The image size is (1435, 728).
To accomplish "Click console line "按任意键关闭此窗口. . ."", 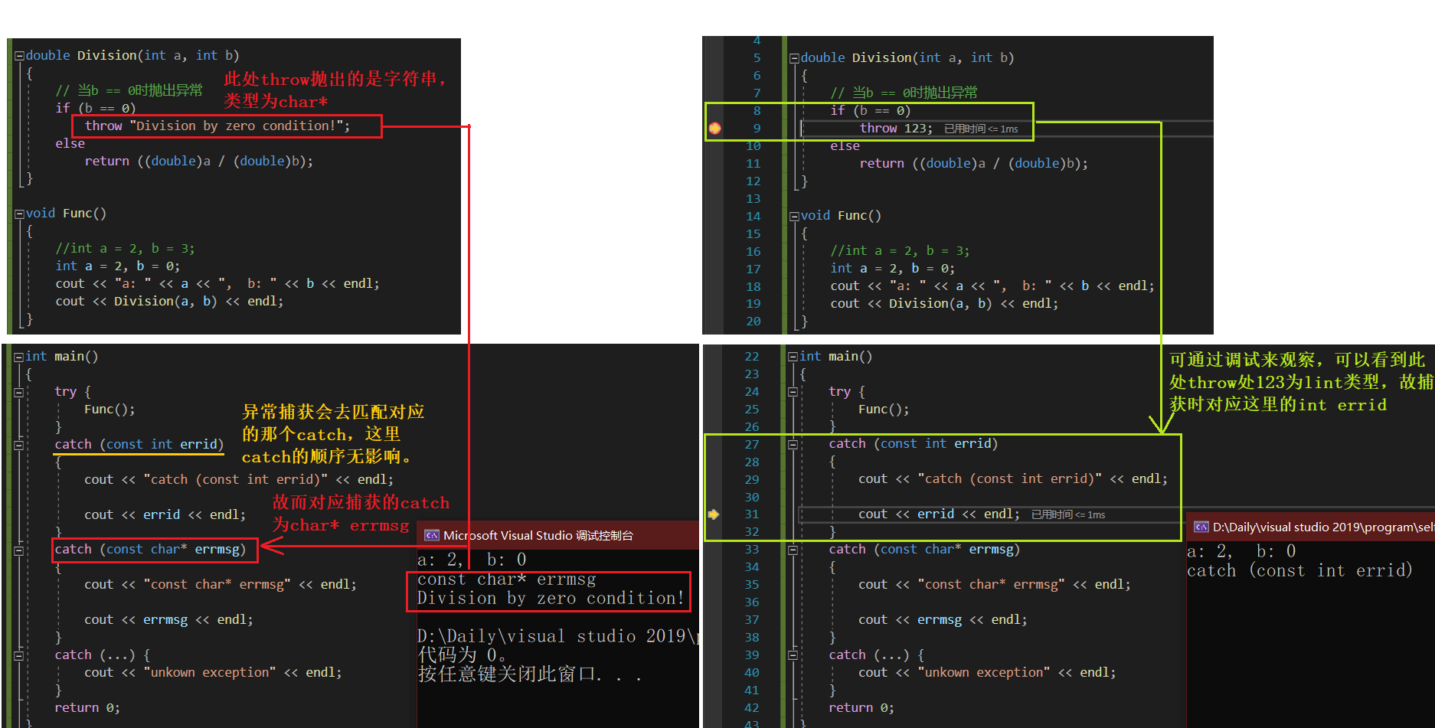I will 529,674.
